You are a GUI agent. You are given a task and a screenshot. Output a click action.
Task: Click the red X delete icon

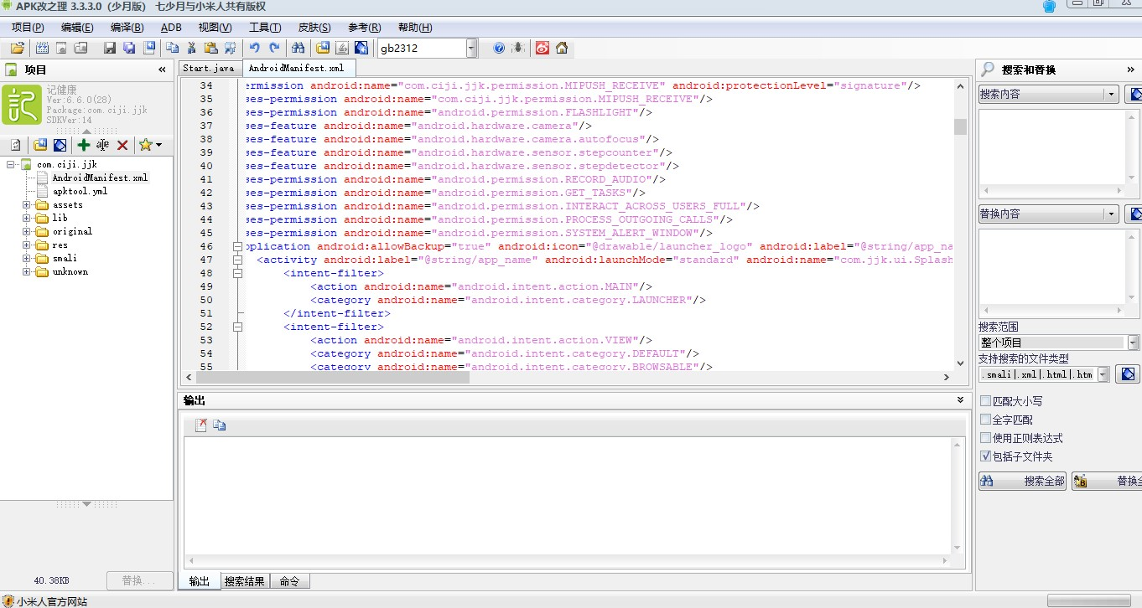[122, 145]
